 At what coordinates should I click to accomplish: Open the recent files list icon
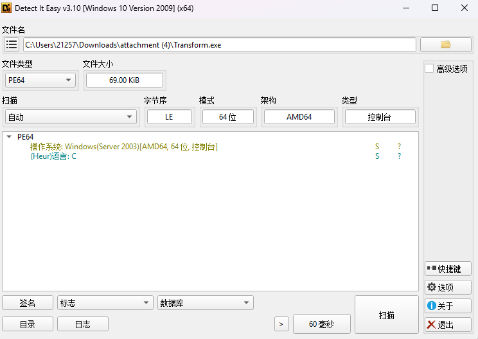[x=12, y=45]
